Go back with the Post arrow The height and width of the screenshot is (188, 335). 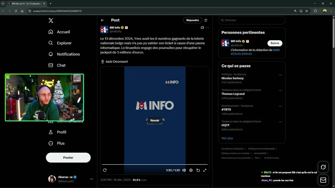point(102,20)
